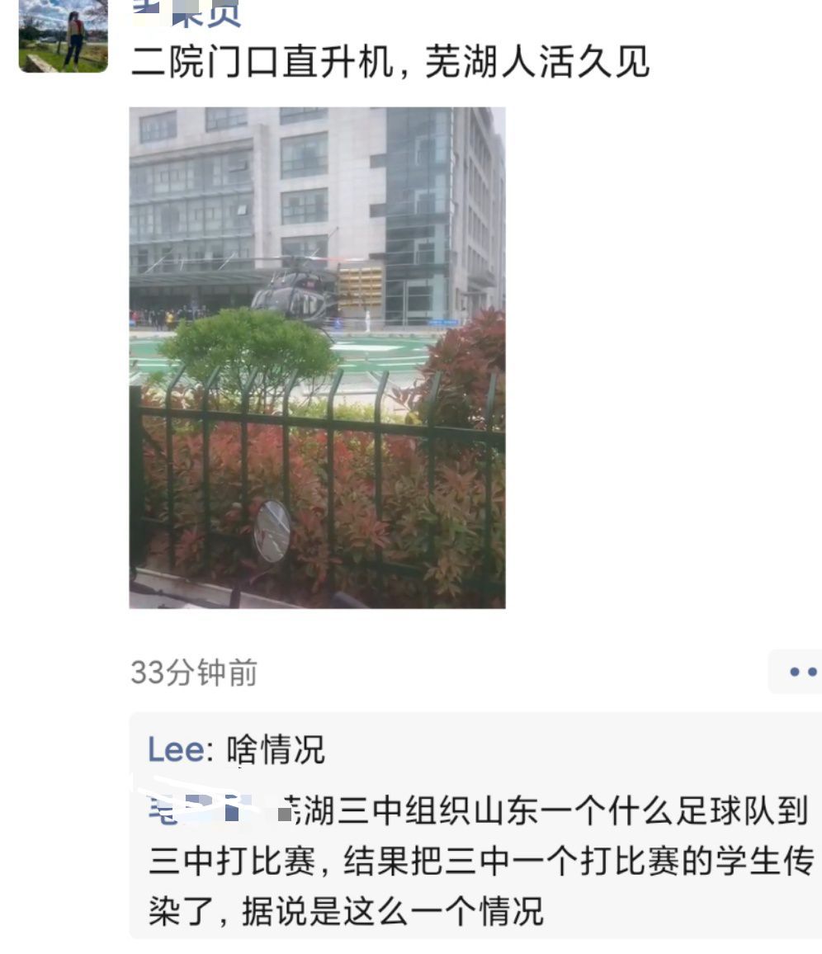
Task: Click the round mirror in the posted photo
Action: (272, 531)
